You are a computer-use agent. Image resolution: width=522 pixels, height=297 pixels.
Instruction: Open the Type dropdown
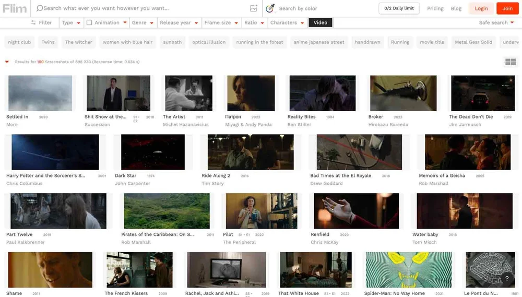tap(71, 22)
